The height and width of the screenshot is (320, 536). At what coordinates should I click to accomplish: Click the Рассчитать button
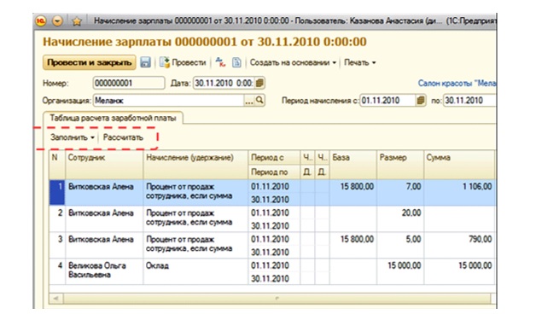click(x=123, y=137)
